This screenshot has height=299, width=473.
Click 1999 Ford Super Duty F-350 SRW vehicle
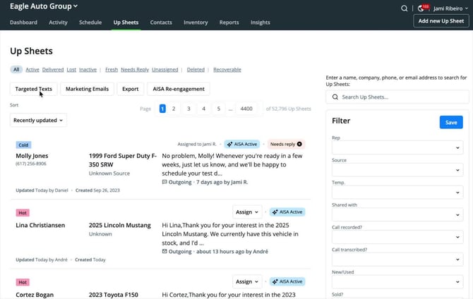pos(123,160)
